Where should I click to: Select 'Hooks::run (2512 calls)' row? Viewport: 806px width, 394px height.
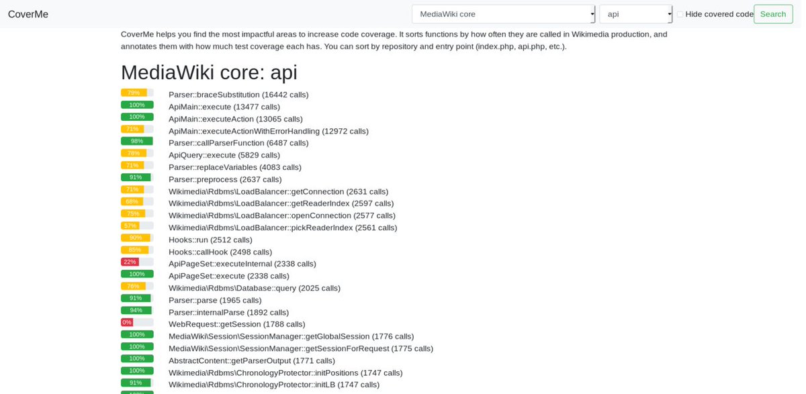pyautogui.click(x=210, y=240)
